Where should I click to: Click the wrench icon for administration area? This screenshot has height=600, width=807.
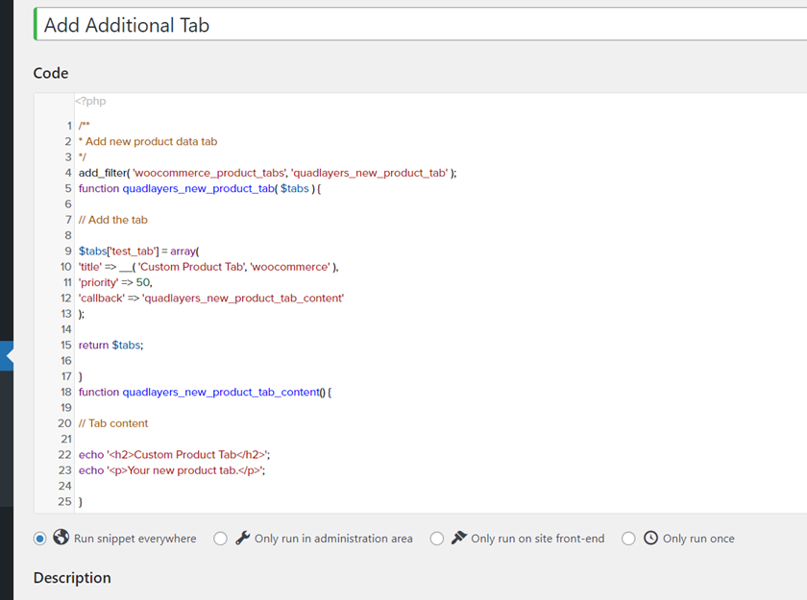click(242, 538)
